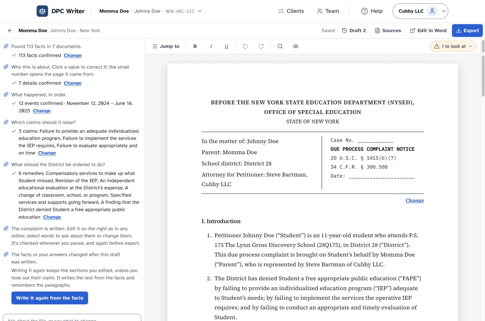Screen dimensions: 485x321
Task: Apply underline formatting
Action: 226,46
